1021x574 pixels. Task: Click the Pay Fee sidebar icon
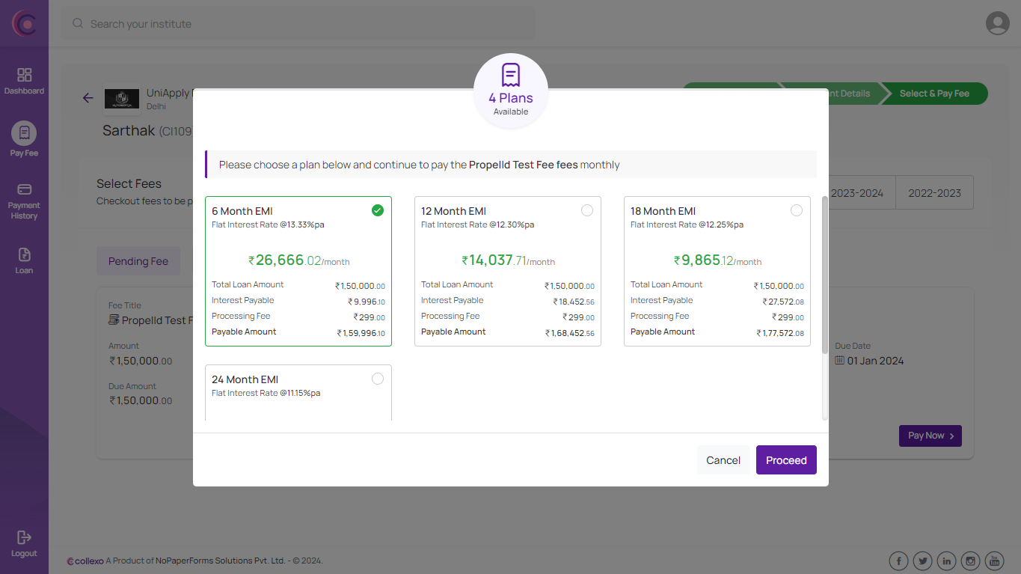(x=24, y=139)
